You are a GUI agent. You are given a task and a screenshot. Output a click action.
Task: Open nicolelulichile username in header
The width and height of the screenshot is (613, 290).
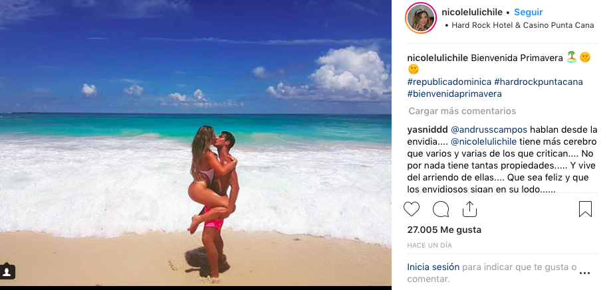[x=472, y=12]
